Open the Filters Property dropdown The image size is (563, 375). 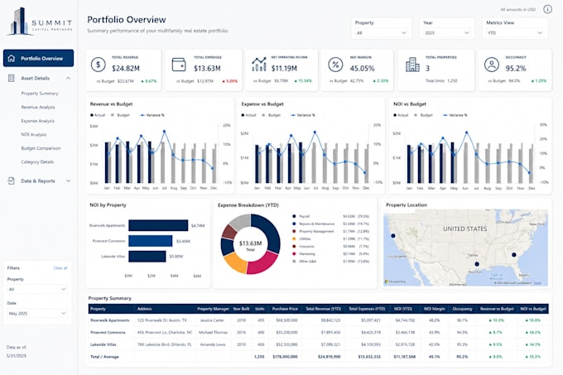pyautogui.click(x=37, y=289)
